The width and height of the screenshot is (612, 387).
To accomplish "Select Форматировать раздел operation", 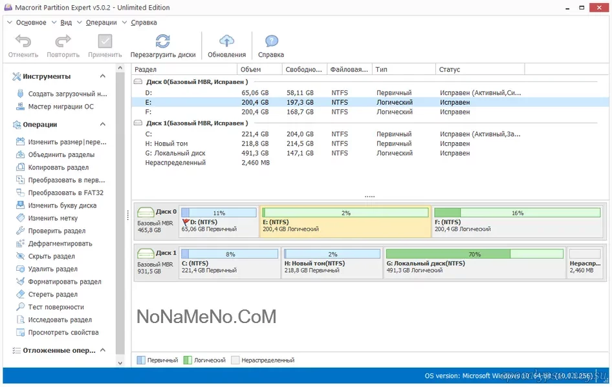I will 64,282.
